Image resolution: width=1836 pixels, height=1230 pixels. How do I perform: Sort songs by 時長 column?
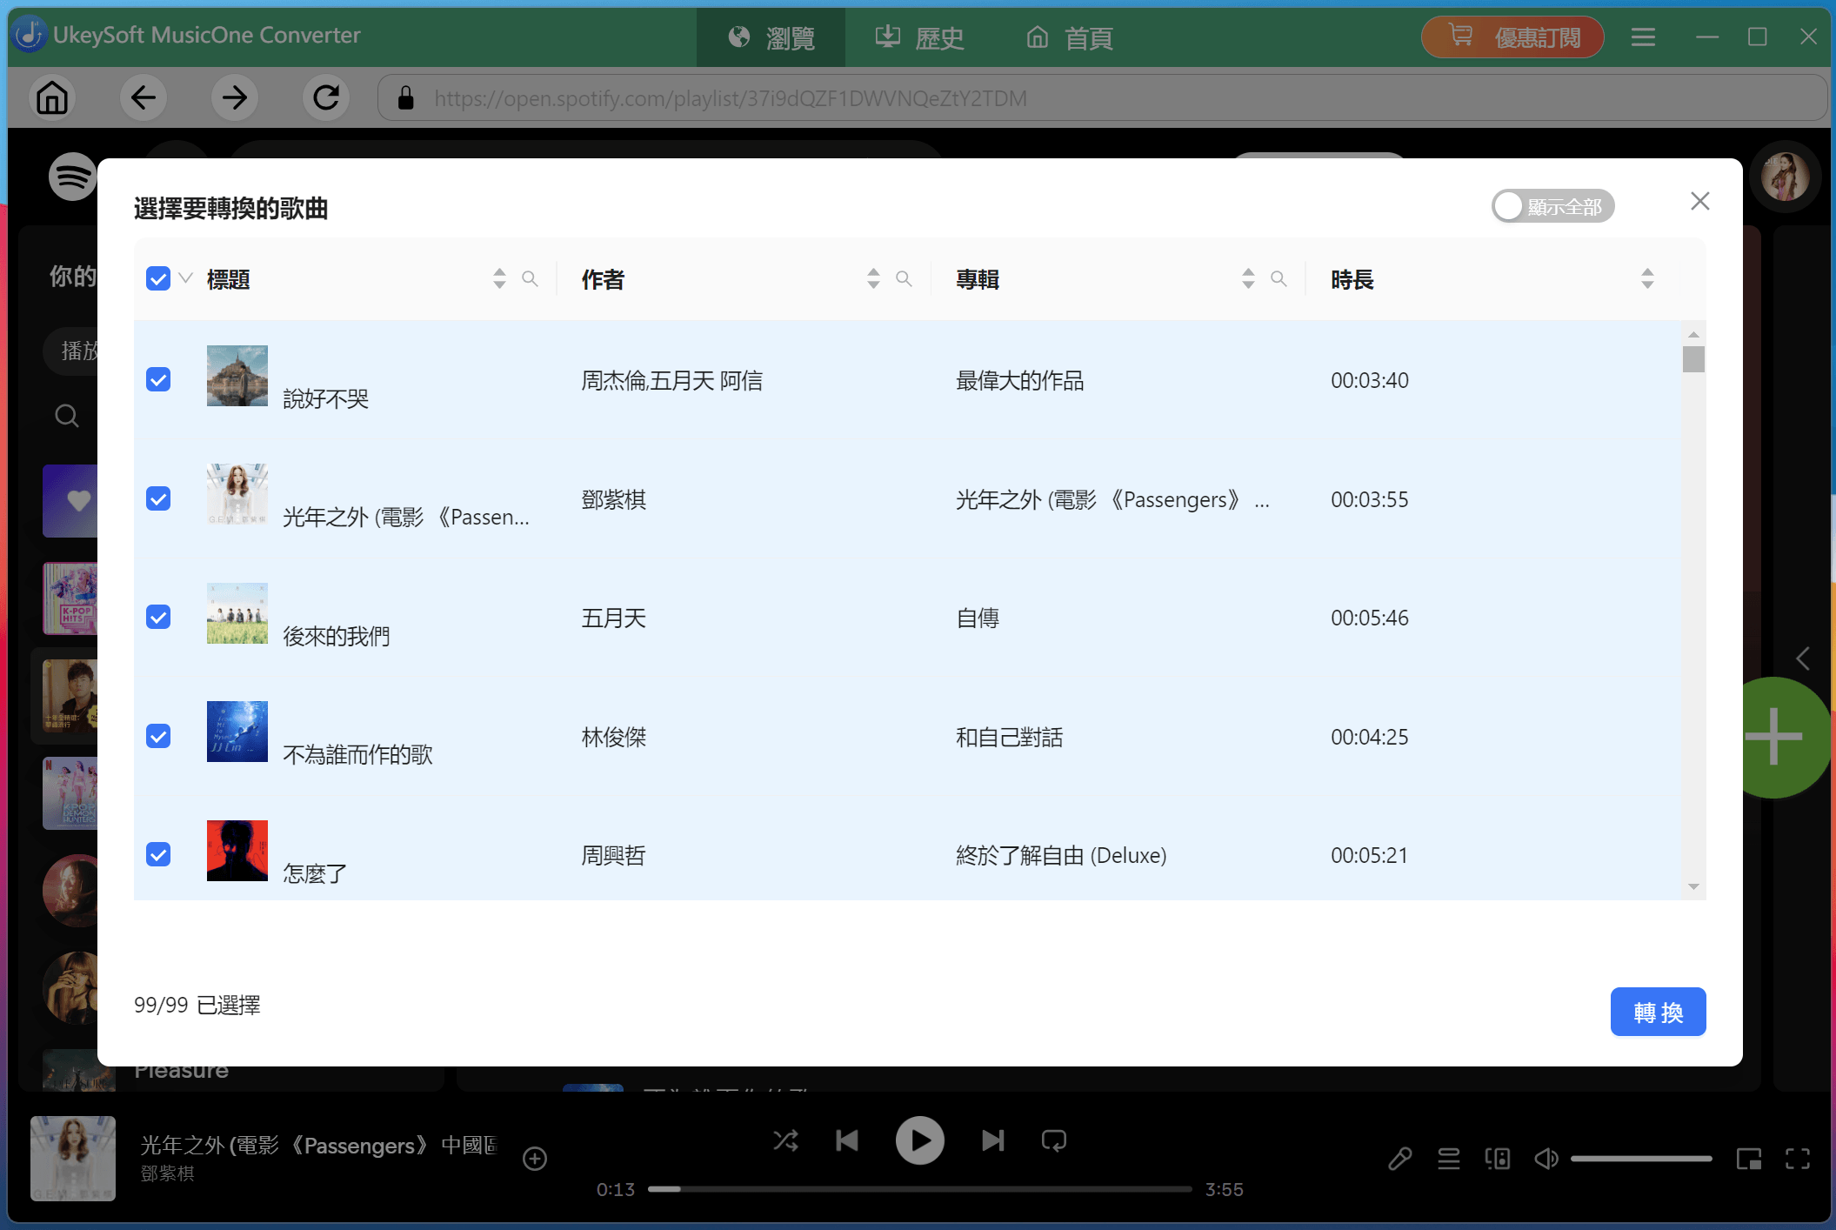[x=1646, y=278]
